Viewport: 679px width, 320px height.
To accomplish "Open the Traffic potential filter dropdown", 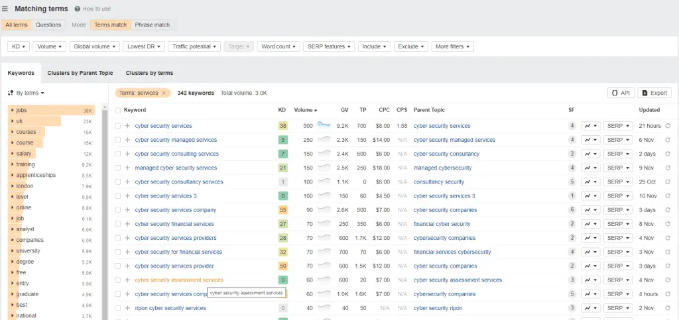I will click(194, 46).
